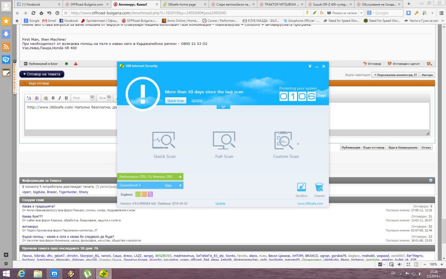Click Quick Scan button in warning banner
The height and width of the screenshot is (279, 446).
pos(176,101)
